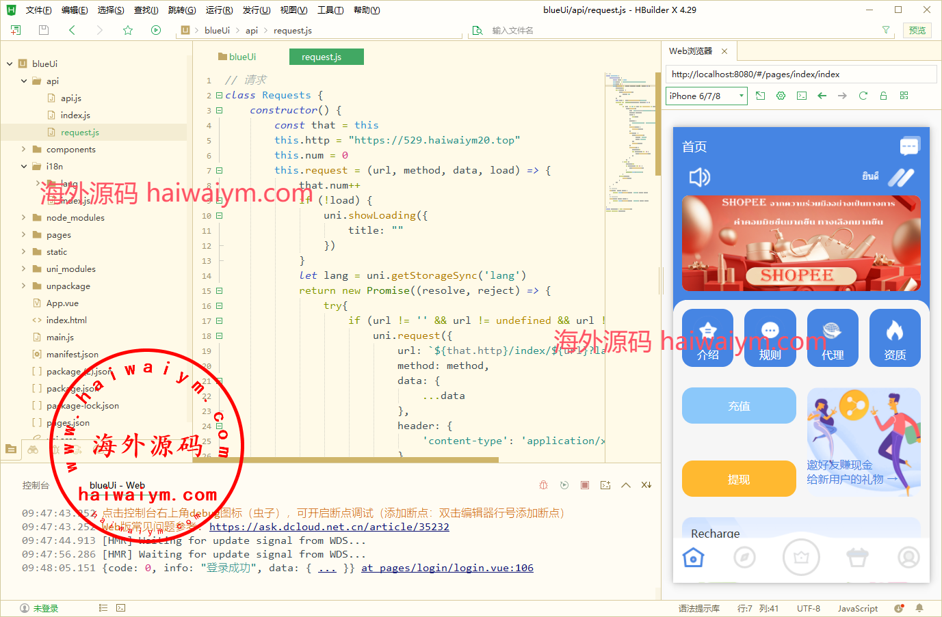Click the debug bug icon in console

click(543, 485)
